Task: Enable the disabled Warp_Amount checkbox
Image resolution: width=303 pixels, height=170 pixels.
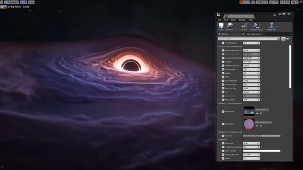Action: point(223,96)
